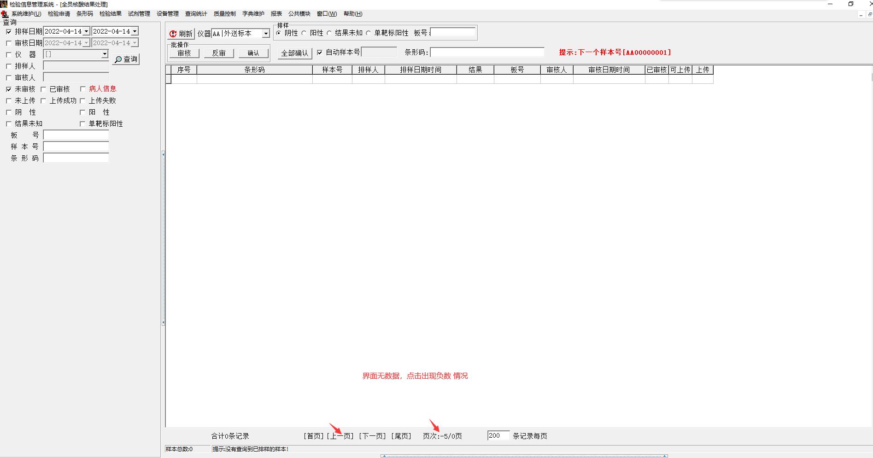The width and height of the screenshot is (873, 458).
Task: Click the 全部确认 button
Action: point(295,53)
